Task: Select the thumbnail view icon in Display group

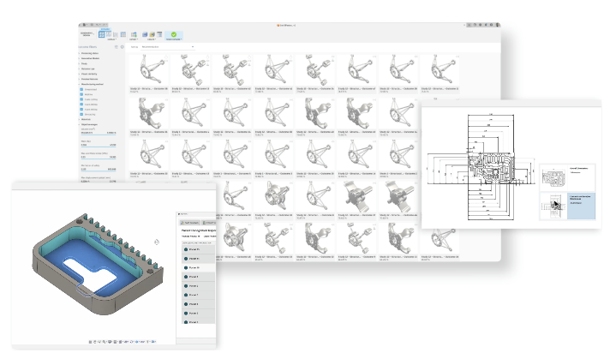Action: coord(102,33)
